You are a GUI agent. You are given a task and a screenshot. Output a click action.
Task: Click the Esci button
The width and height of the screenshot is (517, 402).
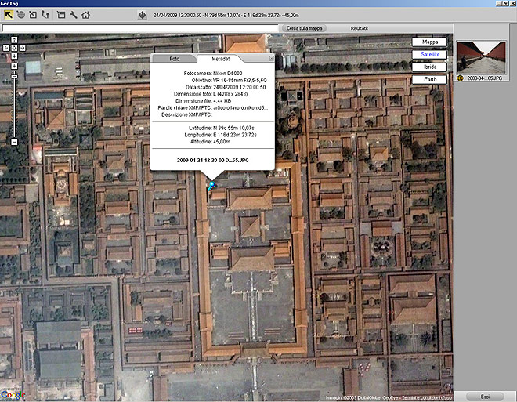point(485,397)
